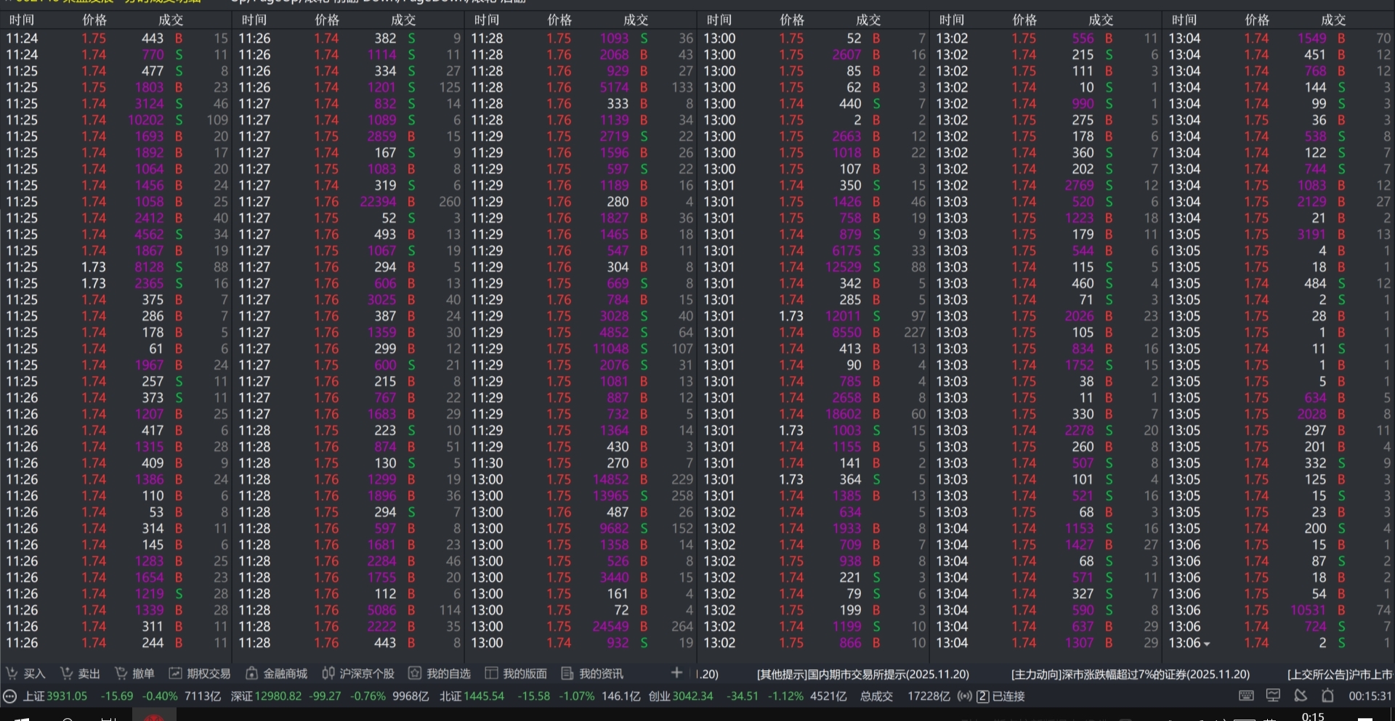Click the 撤单 (cancel order) button
The height and width of the screenshot is (721, 1395).
click(134, 674)
